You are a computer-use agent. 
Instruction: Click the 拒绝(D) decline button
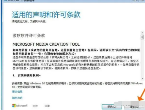point(112,107)
